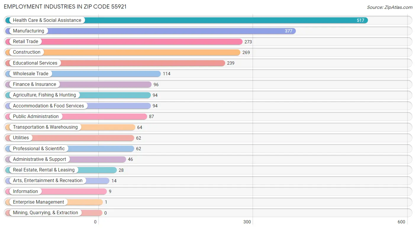This screenshot has width=416, height=229.
Task: Click the 87 value beside Public Administration
Action: tap(151, 117)
